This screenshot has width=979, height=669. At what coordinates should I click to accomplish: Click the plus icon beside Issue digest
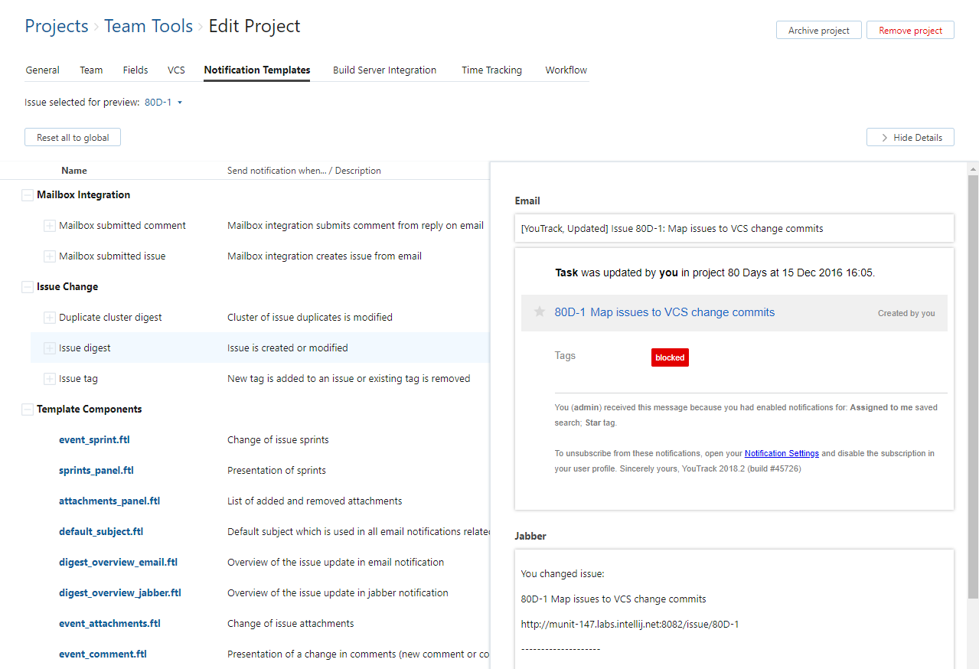(x=50, y=348)
